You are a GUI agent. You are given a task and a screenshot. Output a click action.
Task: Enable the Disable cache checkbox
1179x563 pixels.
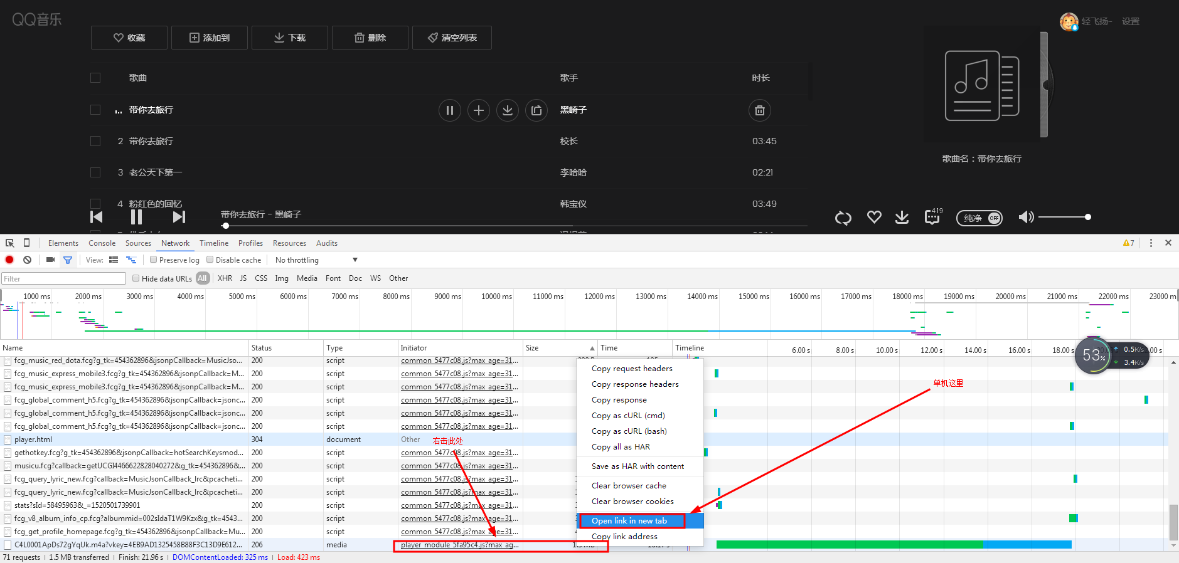pyautogui.click(x=210, y=260)
